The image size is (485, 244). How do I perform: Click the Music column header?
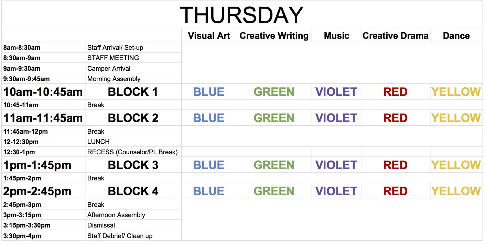coord(336,36)
